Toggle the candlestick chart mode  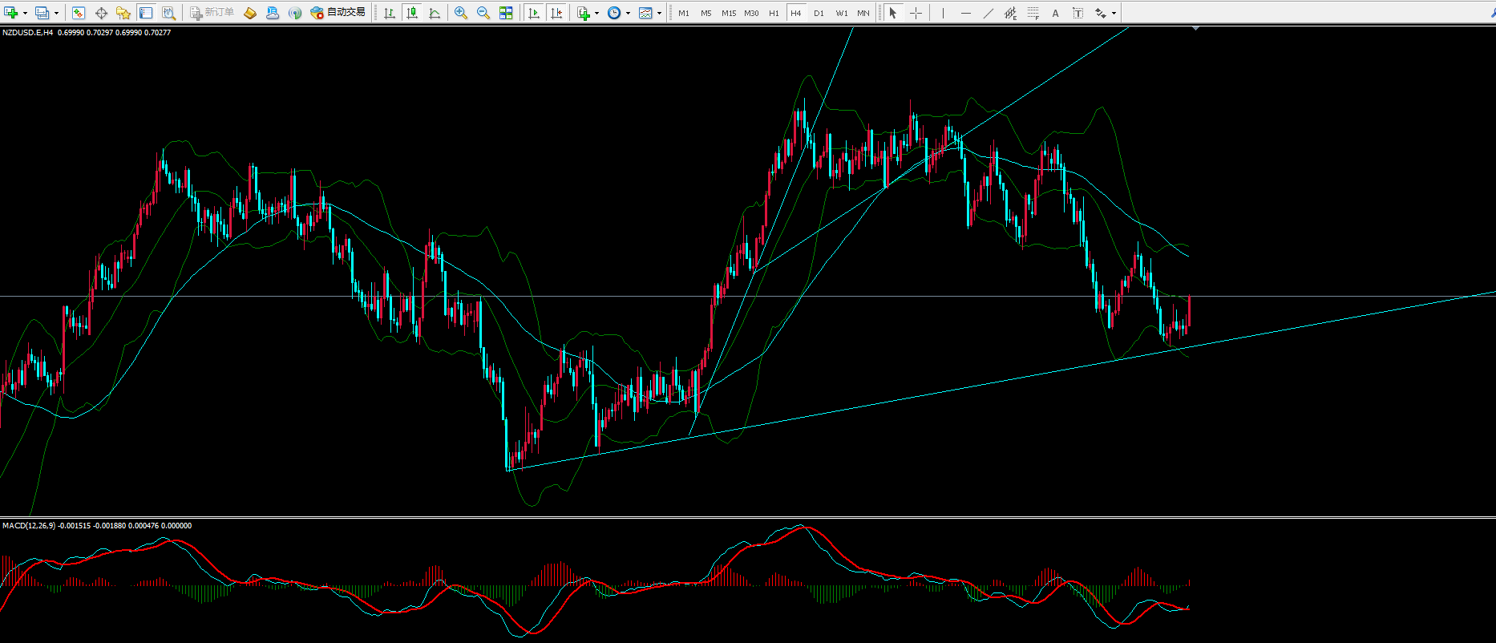pyautogui.click(x=412, y=13)
